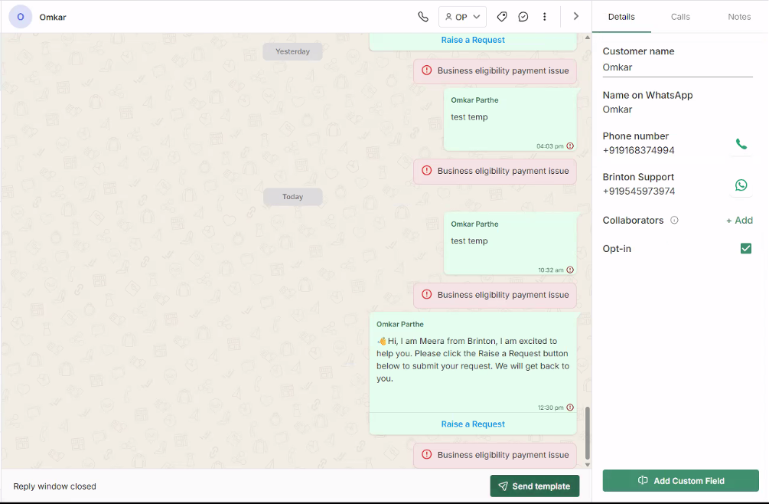Click the Send template button
Screen dimensions: 769x504
pos(535,486)
